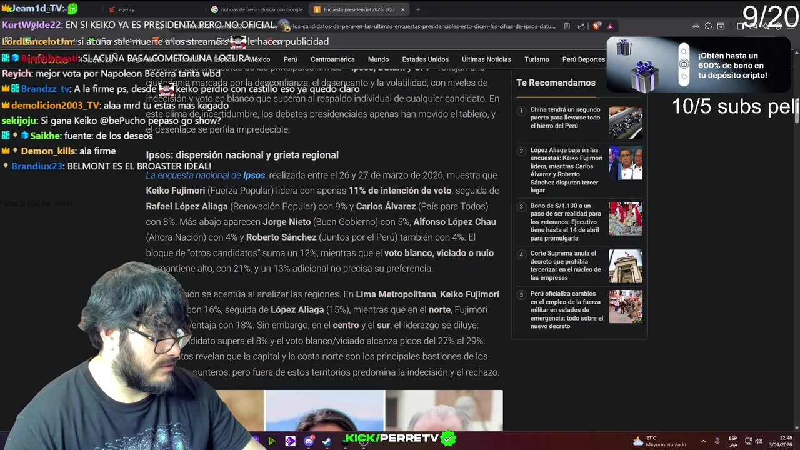Click the green play-arrow taskbar icon

pyautogui.click(x=272, y=441)
